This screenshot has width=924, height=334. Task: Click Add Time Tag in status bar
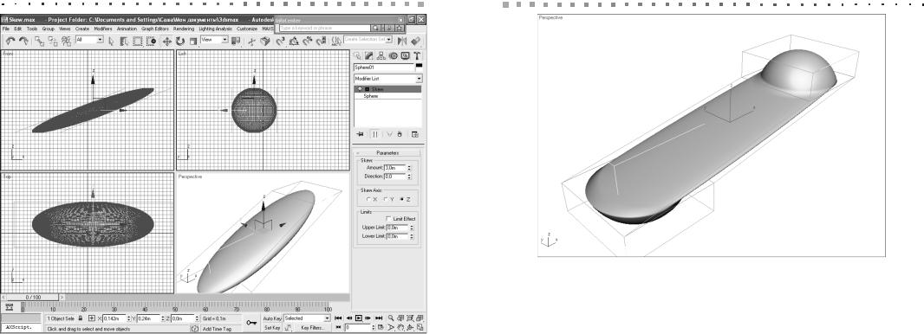(216, 329)
